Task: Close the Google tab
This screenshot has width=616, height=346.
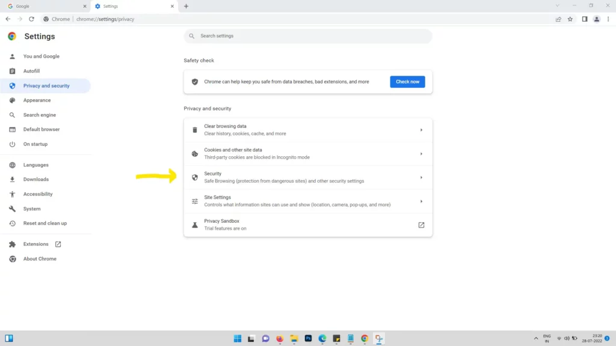Action: tap(84, 6)
